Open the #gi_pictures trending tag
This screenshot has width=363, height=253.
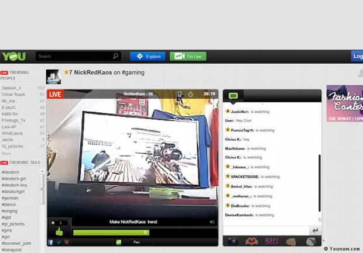[13, 224]
